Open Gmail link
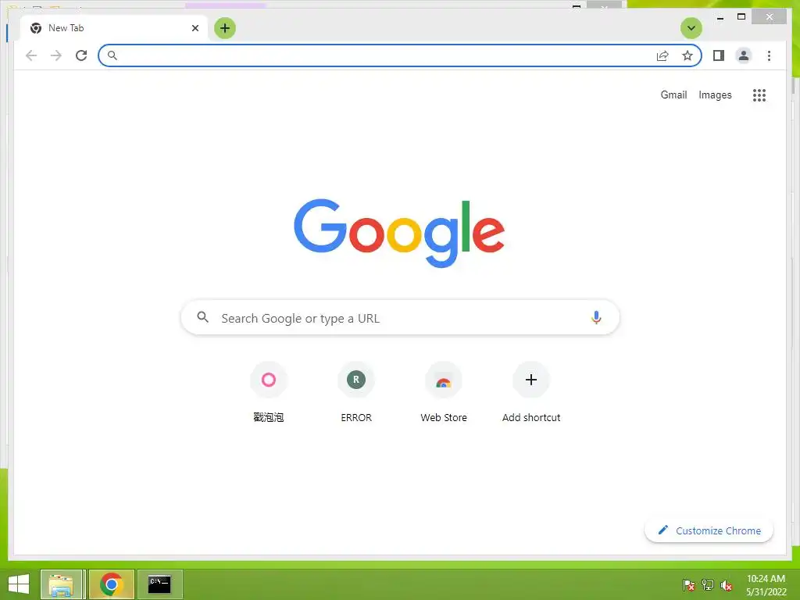 [x=673, y=95]
